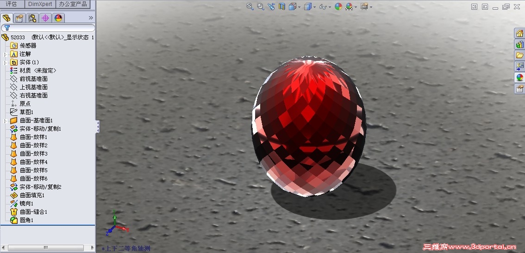Click the 曲面填充1 fill icon
Image resolution: width=525 pixels, height=253 pixels.
14,195
